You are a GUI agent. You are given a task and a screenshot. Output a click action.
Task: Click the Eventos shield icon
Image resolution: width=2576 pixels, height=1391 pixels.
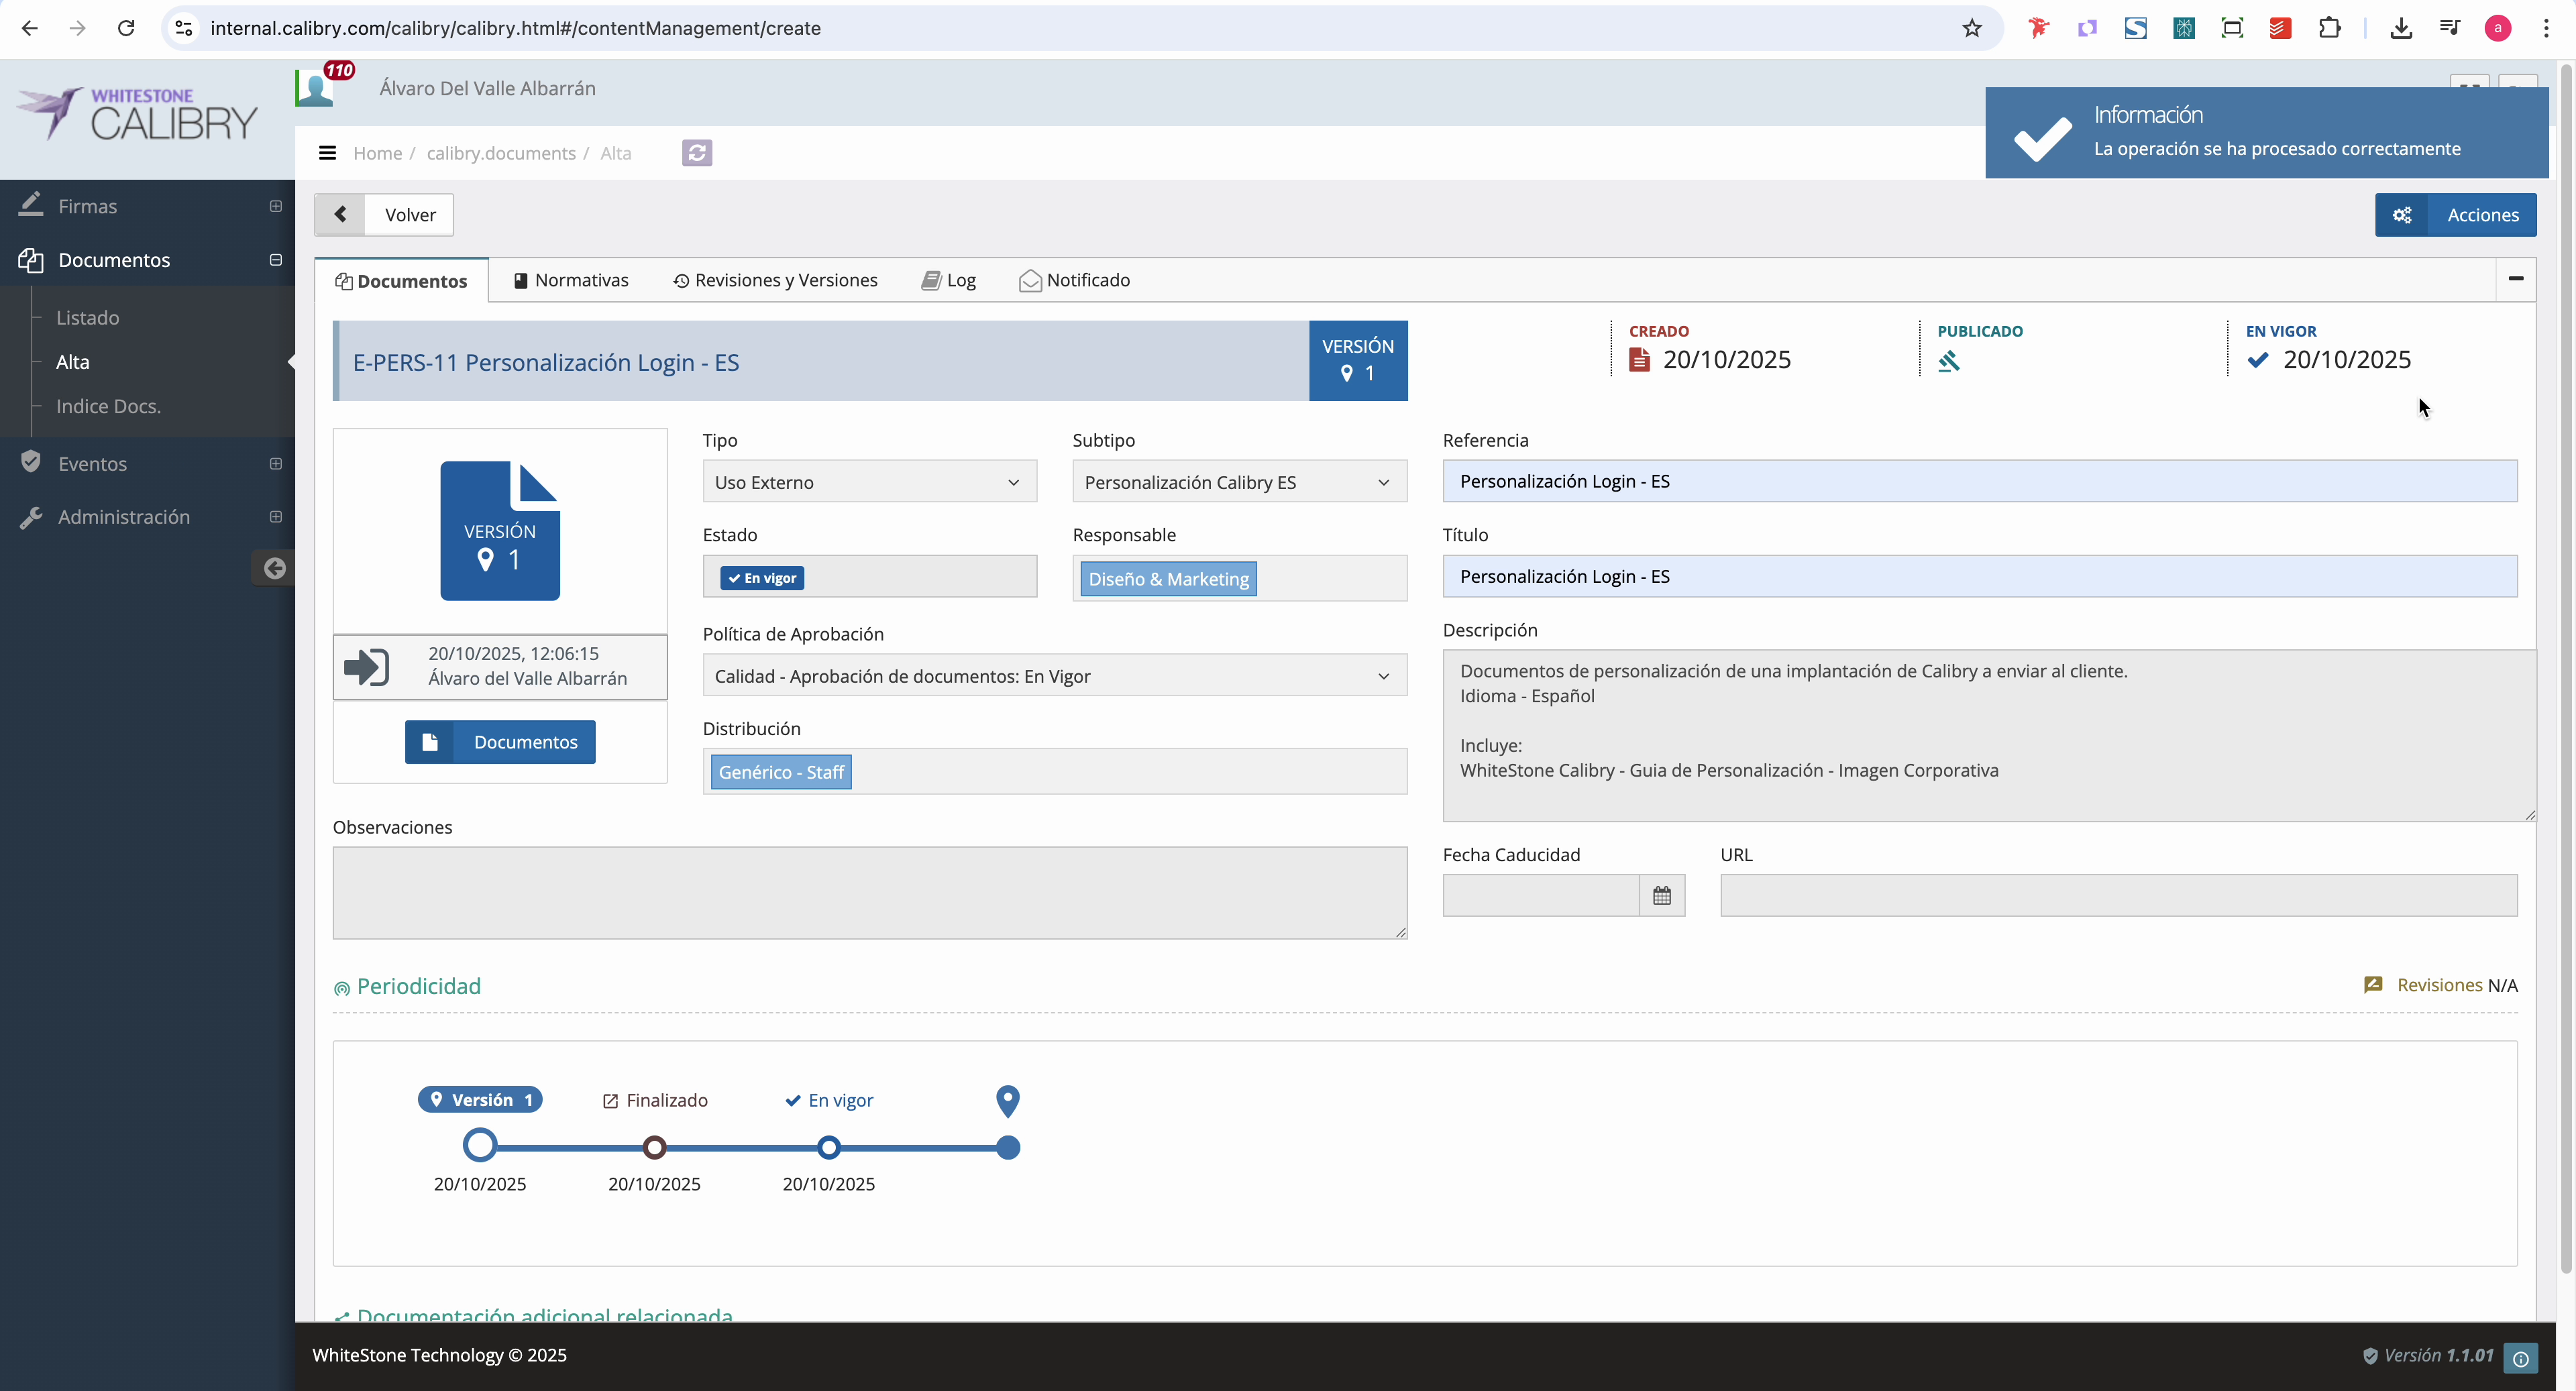point(31,462)
